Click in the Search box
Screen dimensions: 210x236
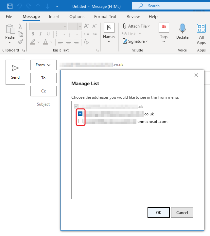coord(171,6)
